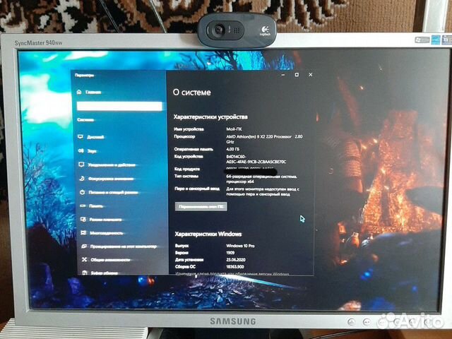Click the 'Перо и сенсорный ввод' label

click(x=197, y=189)
